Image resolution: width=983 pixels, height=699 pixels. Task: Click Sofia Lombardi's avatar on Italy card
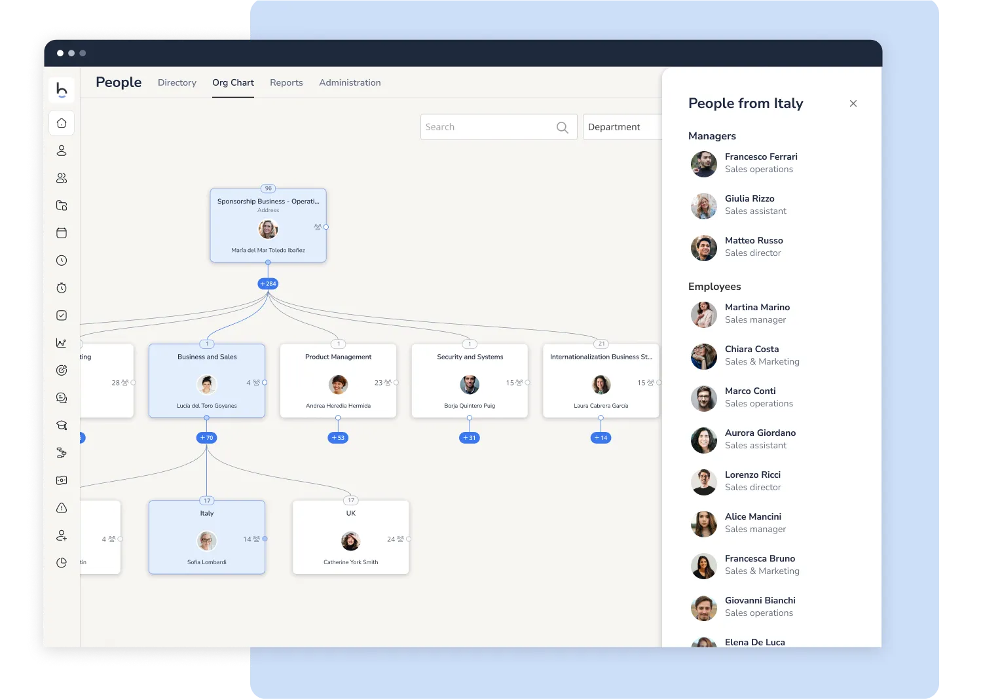(x=207, y=541)
